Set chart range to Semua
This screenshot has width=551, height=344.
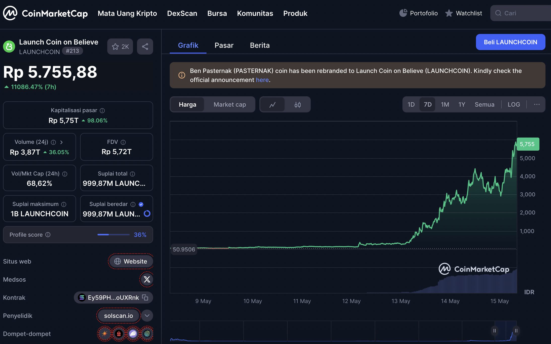pyautogui.click(x=485, y=104)
